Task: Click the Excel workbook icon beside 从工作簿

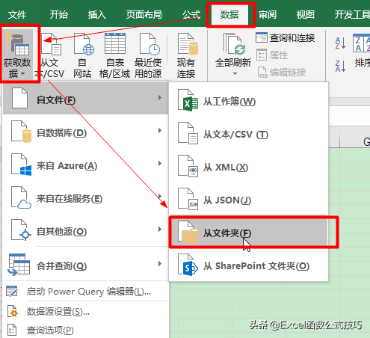Action: pyautogui.click(x=188, y=100)
